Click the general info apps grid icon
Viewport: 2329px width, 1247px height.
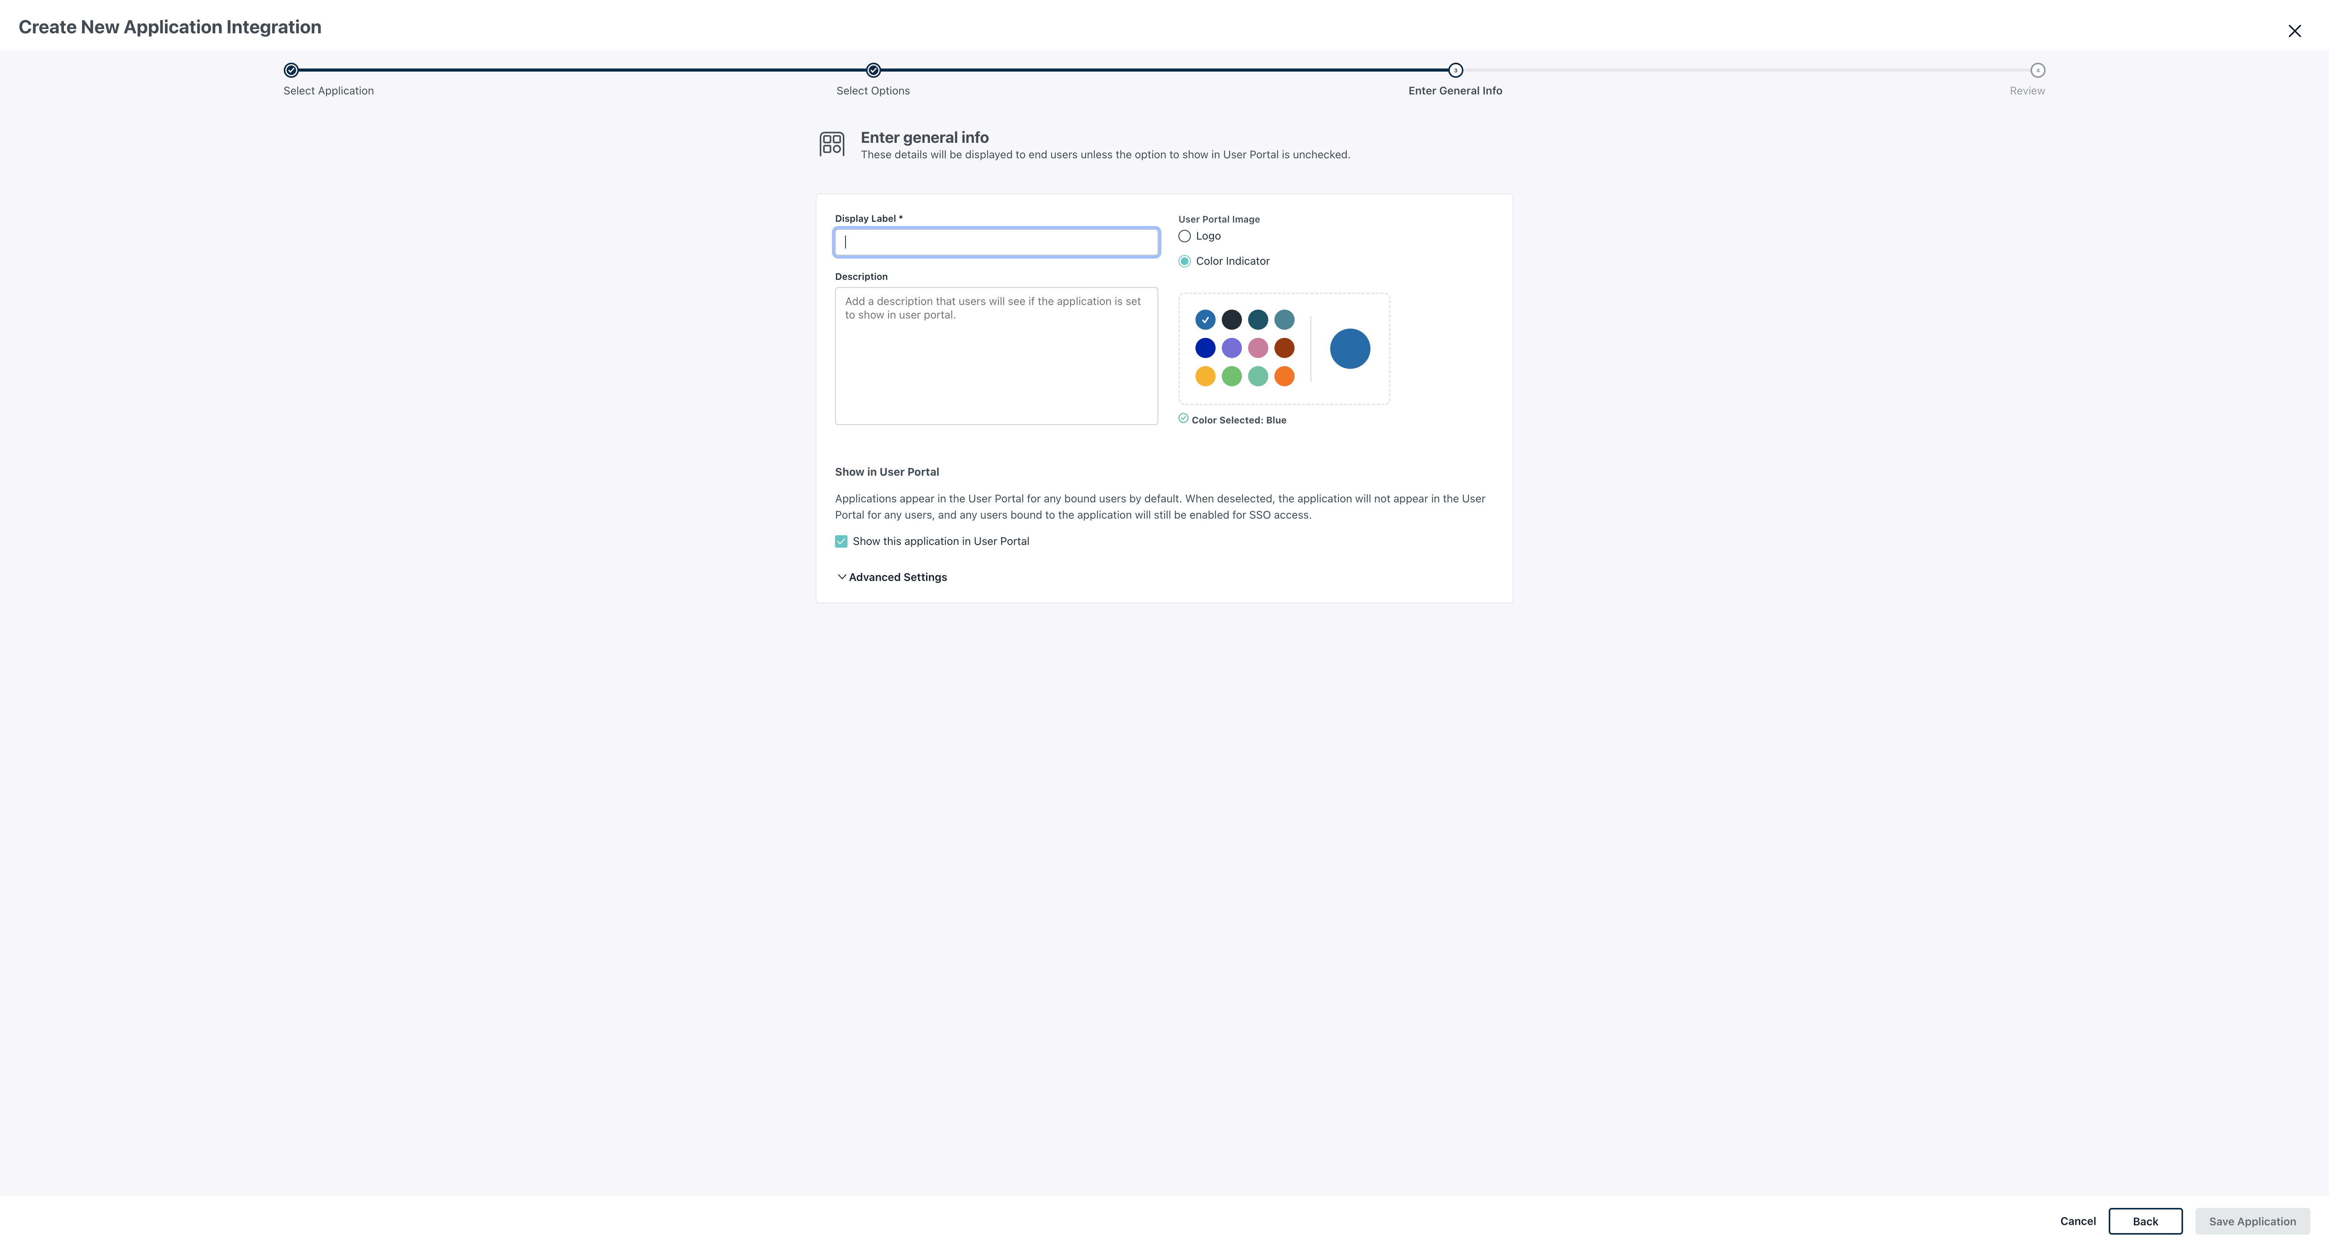pyautogui.click(x=832, y=145)
